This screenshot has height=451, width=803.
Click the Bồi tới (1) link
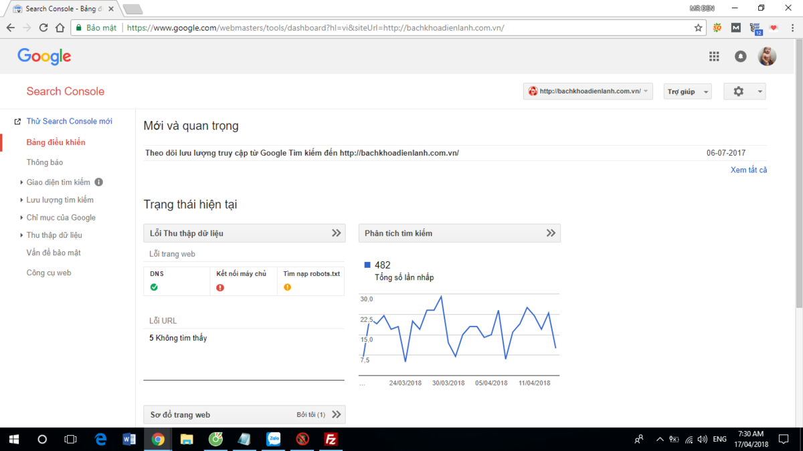[x=310, y=415]
